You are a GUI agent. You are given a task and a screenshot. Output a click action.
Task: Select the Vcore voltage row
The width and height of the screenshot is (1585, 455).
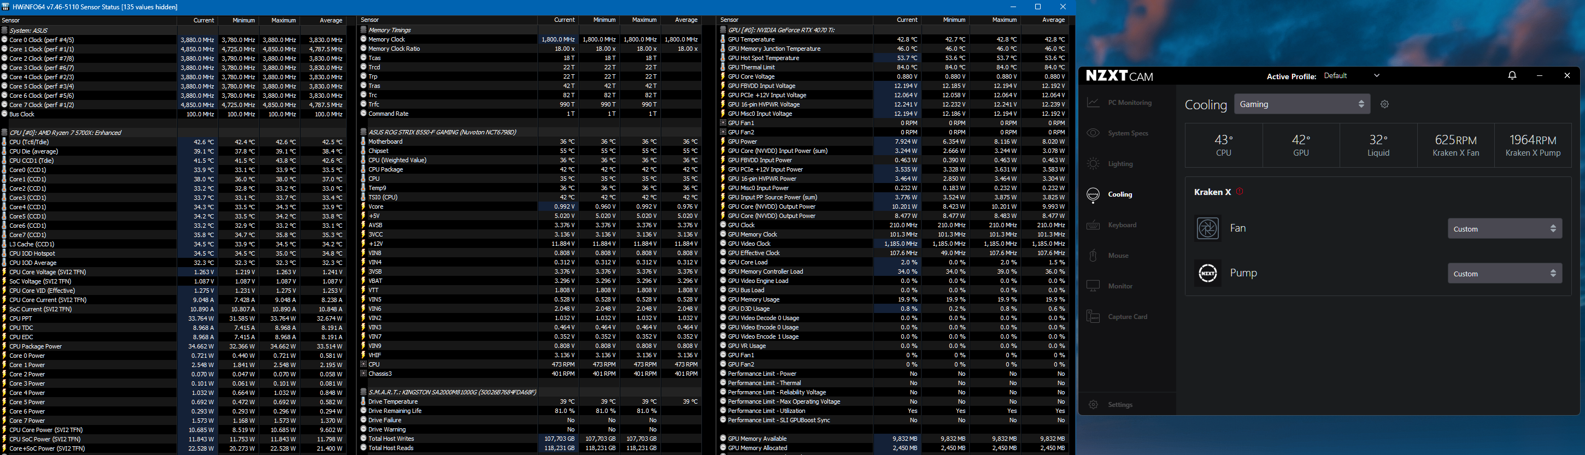(530, 206)
